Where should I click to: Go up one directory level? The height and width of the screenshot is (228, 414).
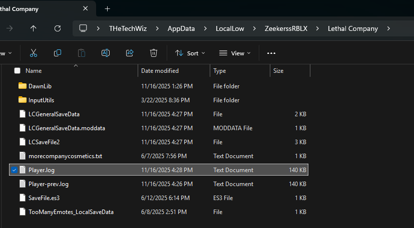click(34, 28)
